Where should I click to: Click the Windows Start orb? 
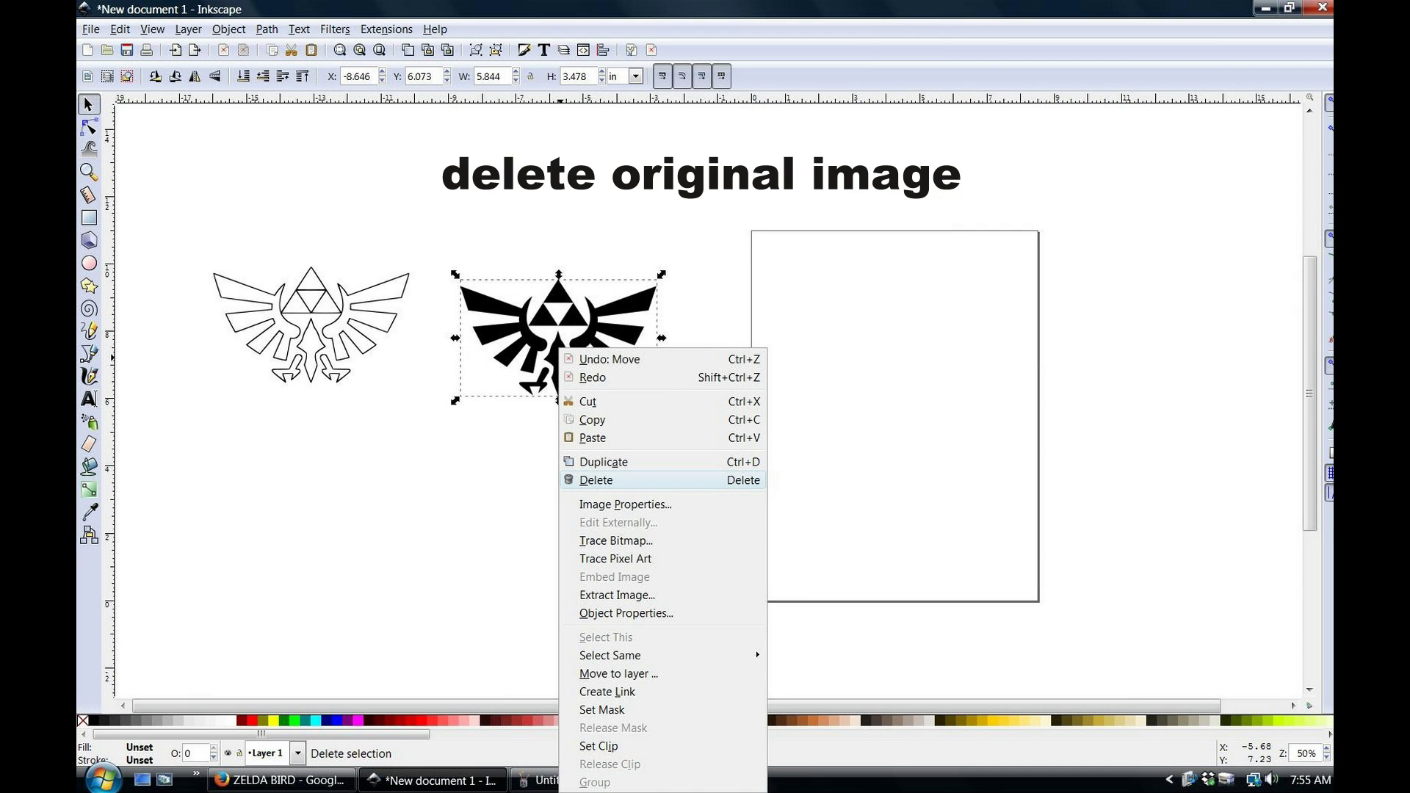104,778
